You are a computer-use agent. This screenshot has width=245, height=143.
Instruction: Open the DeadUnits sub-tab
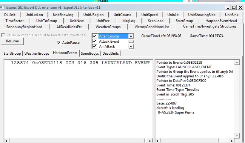(111, 54)
